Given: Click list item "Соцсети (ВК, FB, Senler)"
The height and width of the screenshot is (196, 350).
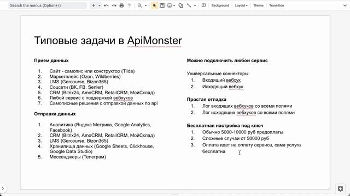Looking at the screenshot, I should click(x=77, y=87).
